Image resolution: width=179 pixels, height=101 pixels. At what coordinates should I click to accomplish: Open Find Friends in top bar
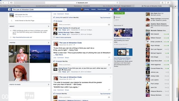(x=102, y=9)
